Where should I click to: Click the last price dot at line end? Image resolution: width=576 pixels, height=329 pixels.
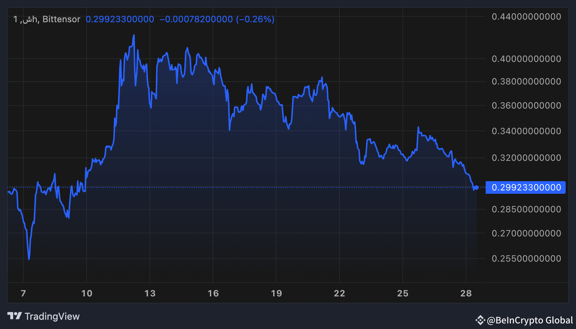tap(476, 187)
